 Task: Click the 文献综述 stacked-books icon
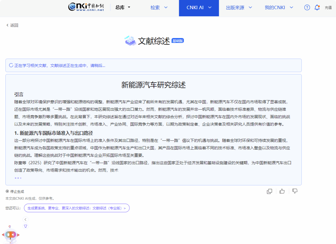point(130,41)
